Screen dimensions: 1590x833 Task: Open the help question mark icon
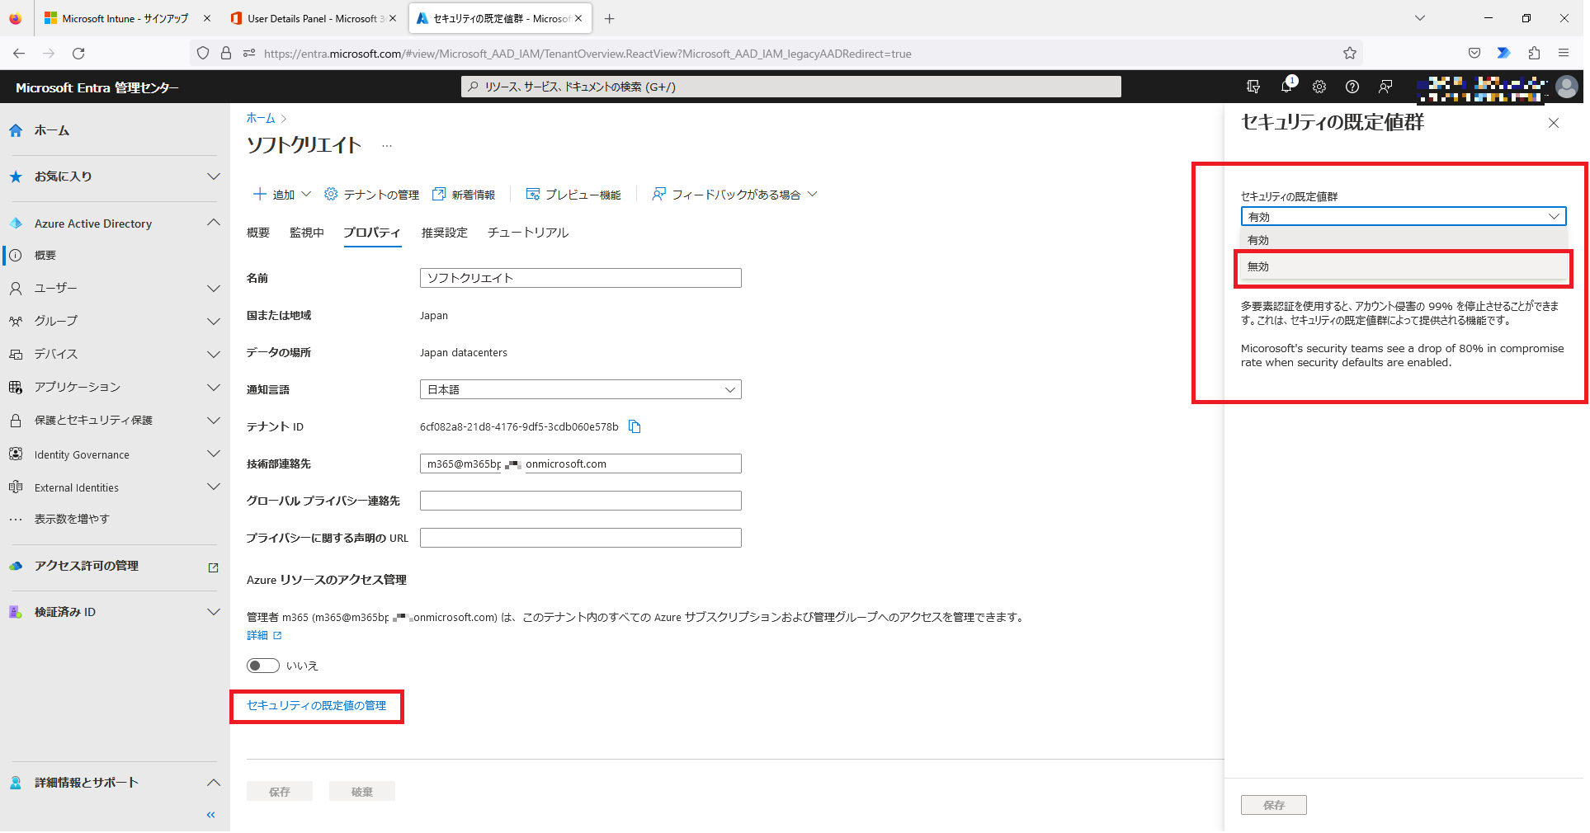point(1352,87)
